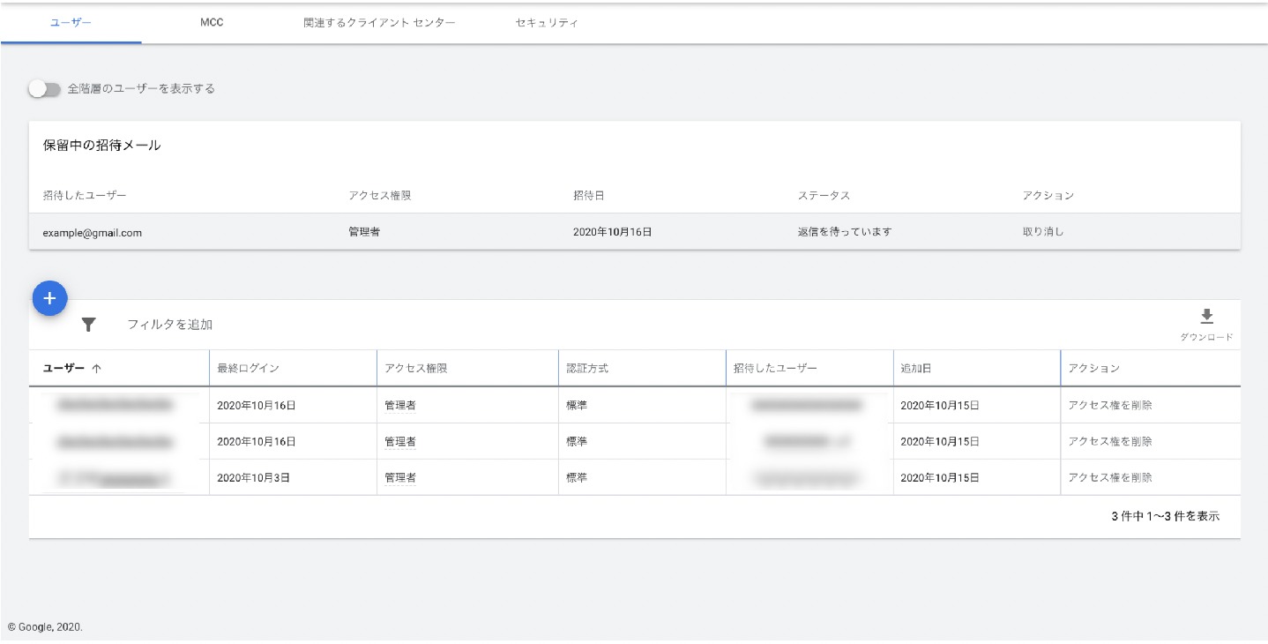Screen dimensions: 1268x644
Task: Click the sort arrow beside ユーザー header
Action: [96, 369]
